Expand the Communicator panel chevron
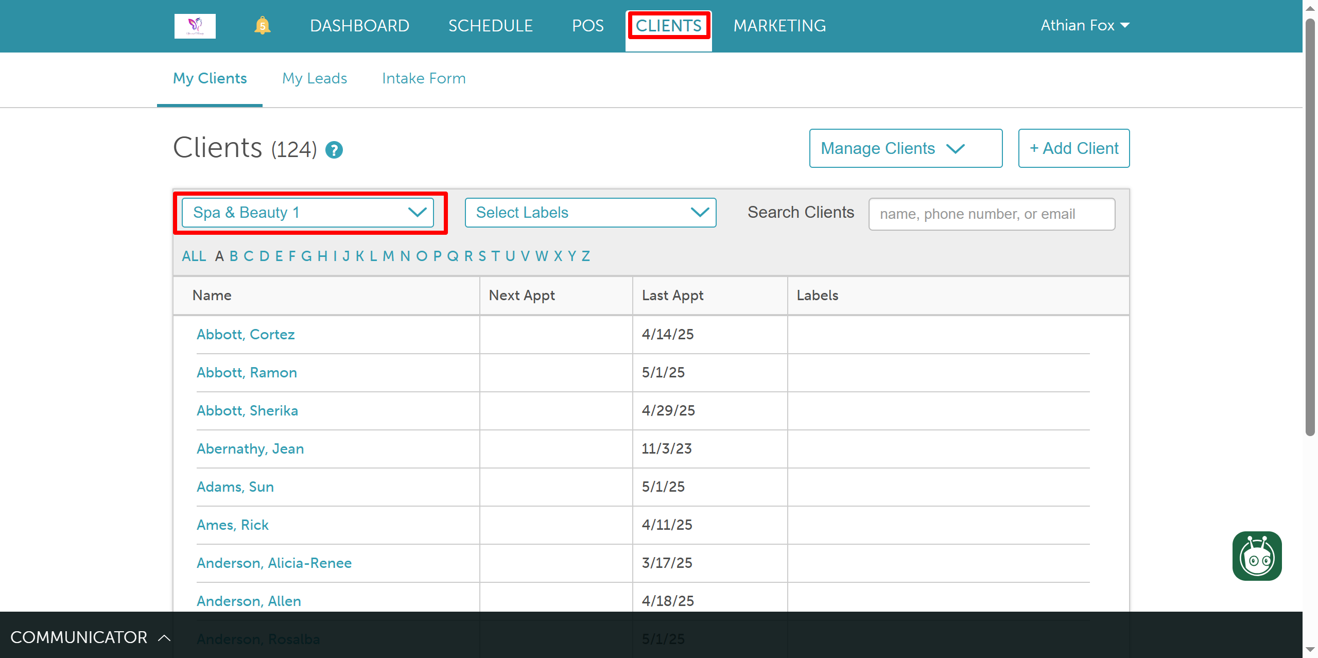This screenshot has height=658, width=1318. pyautogui.click(x=164, y=638)
